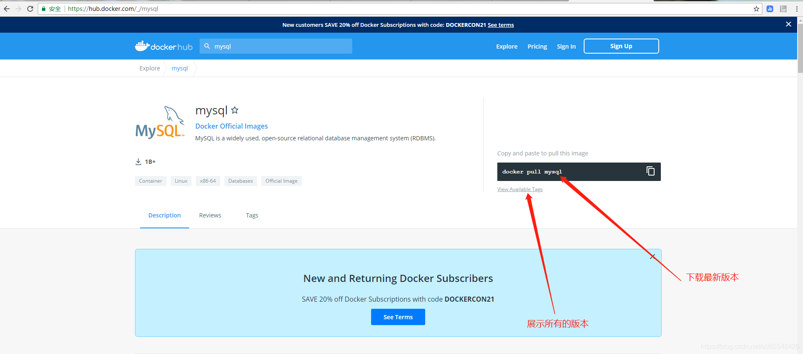Screen dimensions: 803x354
Task: Click the search magnifier icon
Action: (x=207, y=46)
